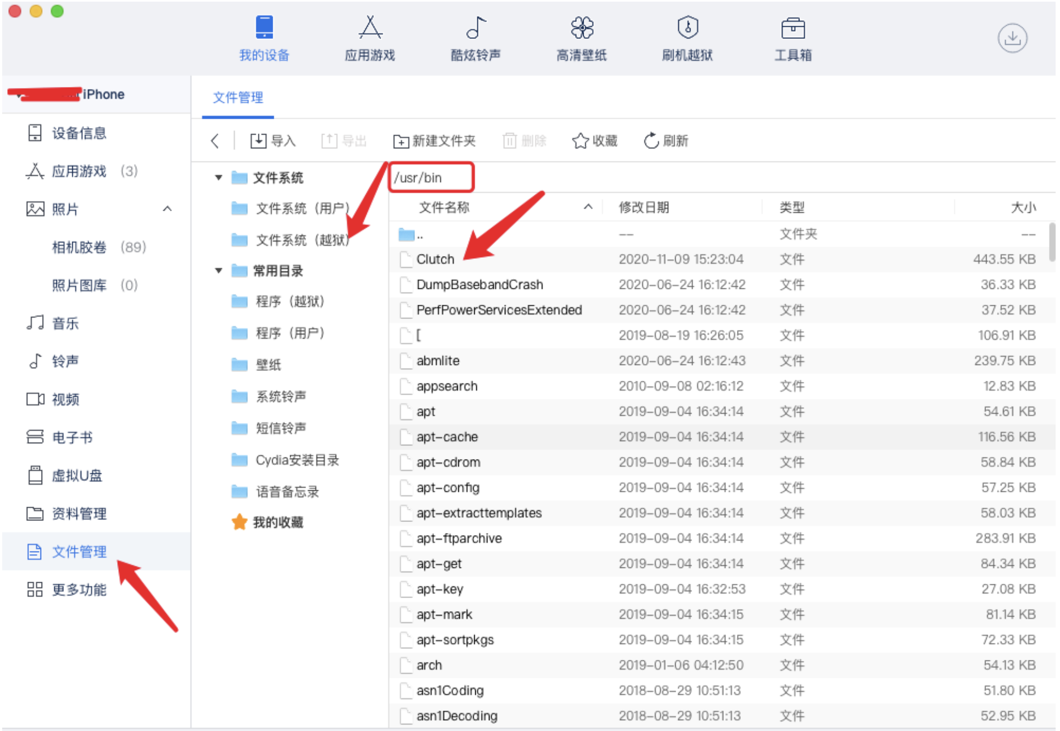Open the 应用游戏 top tab

370,38
